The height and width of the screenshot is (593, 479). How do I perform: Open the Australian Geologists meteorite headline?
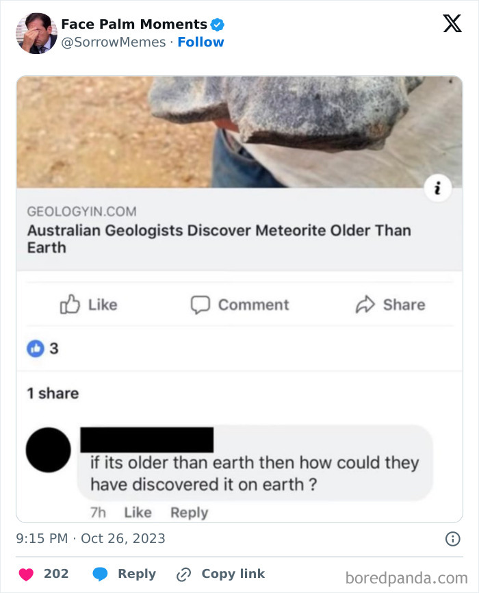point(219,238)
